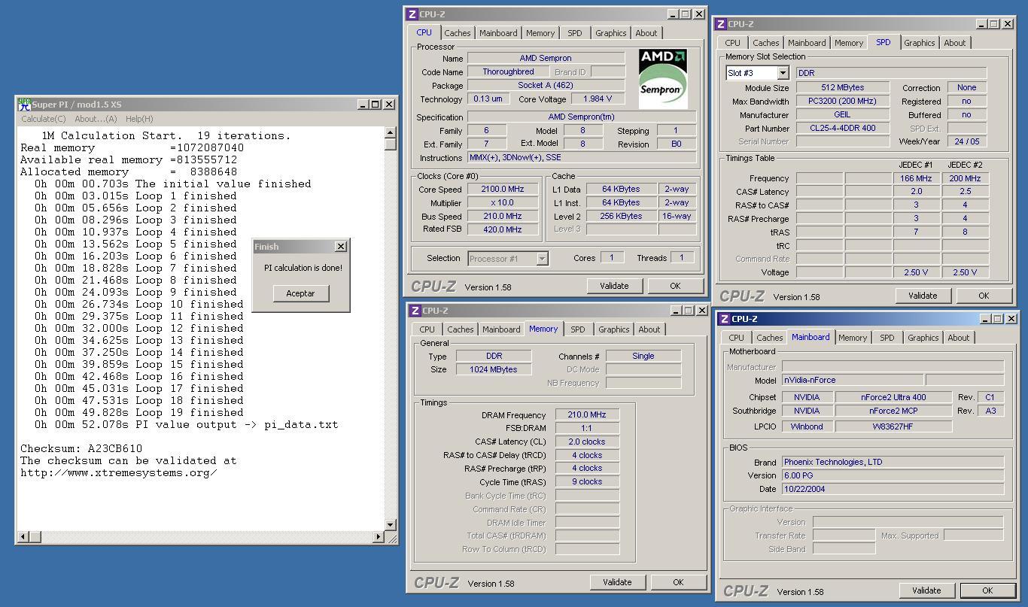This screenshot has width=1028, height=607.
Task: Switch to About tab in CPU window
Action: [646, 33]
